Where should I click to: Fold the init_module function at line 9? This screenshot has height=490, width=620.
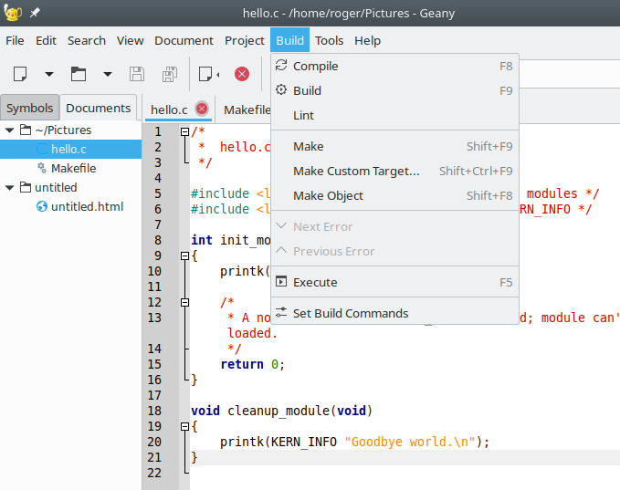(184, 255)
